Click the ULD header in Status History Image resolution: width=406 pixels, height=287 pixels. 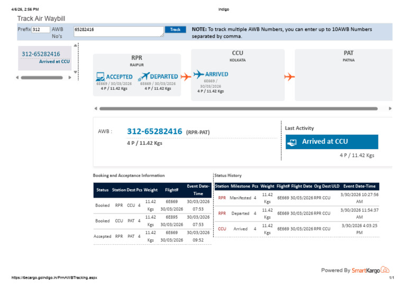[x=335, y=186]
